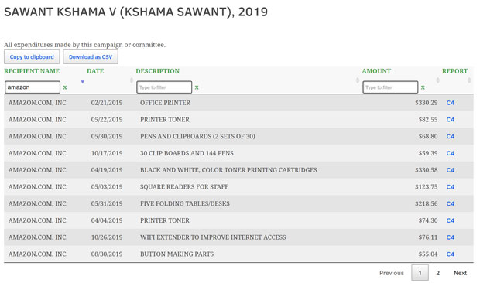Open the C4 report for Square Readers
Screen dimensions: 480x286
[x=451, y=187]
